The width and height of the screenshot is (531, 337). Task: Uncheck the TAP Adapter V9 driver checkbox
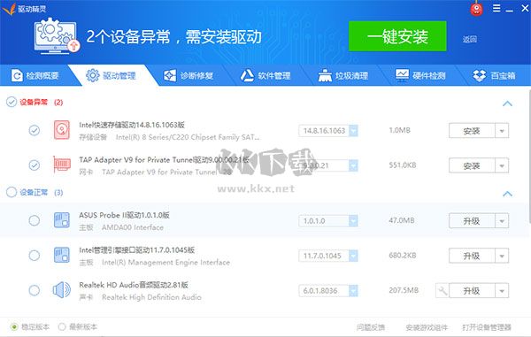click(x=35, y=165)
